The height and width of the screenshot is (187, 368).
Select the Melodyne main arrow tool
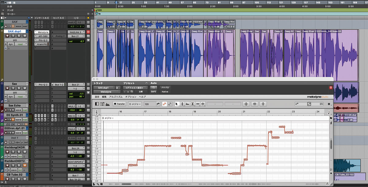tap(177, 104)
